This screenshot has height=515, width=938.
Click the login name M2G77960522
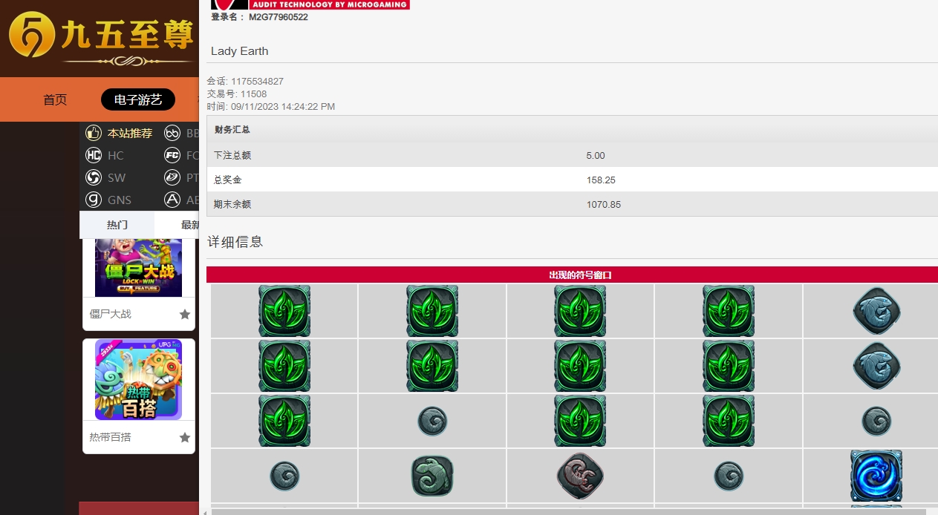point(279,16)
